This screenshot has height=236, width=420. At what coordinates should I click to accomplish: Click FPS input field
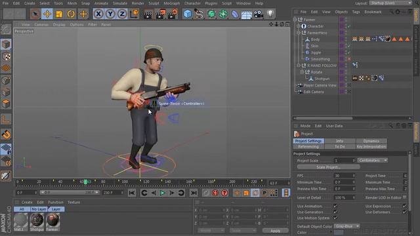tap(345, 176)
